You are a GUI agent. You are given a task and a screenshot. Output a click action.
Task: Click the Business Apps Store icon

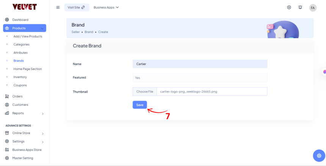(x=7, y=150)
